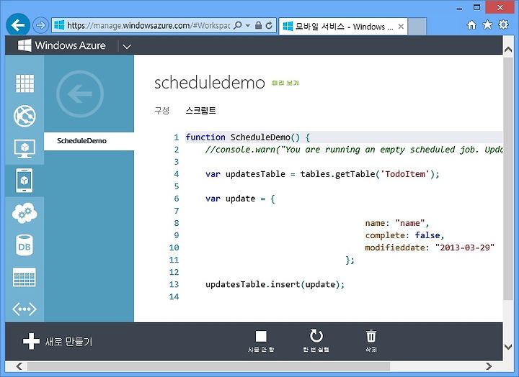Open Cloud Services gears icon in sidebar
The image size is (519, 377).
[25, 213]
